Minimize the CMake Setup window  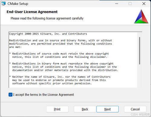coord(117,4)
